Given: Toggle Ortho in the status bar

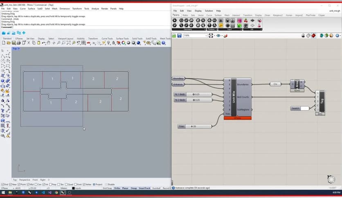Looking at the screenshot, I should pos(117,188).
